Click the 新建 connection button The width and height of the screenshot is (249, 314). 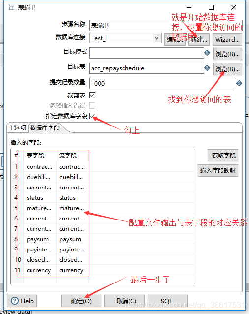tap(199, 40)
